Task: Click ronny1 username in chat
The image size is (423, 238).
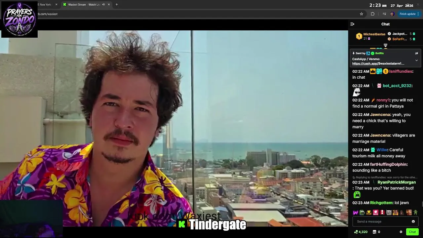Action: click(x=383, y=100)
